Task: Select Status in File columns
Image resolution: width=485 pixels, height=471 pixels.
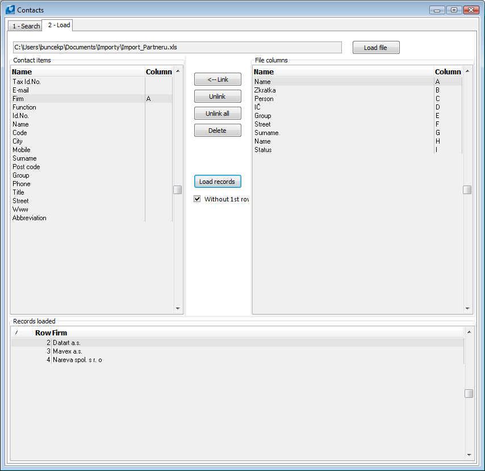Action: [358, 150]
